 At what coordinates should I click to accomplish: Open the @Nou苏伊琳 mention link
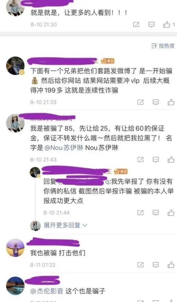[x=64, y=148]
